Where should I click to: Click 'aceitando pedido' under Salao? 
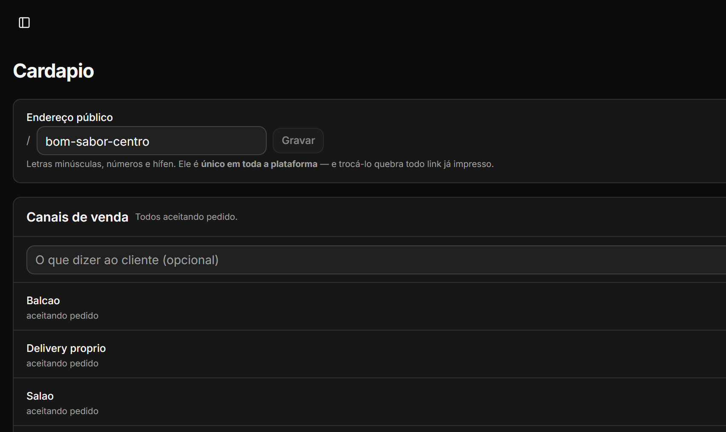62,411
